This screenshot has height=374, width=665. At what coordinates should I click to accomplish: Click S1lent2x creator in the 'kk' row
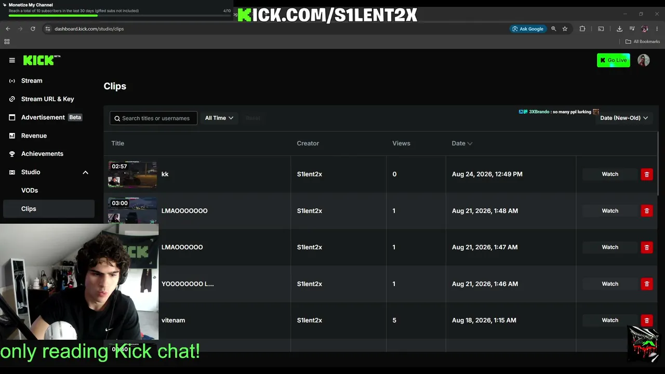[310, 175]
